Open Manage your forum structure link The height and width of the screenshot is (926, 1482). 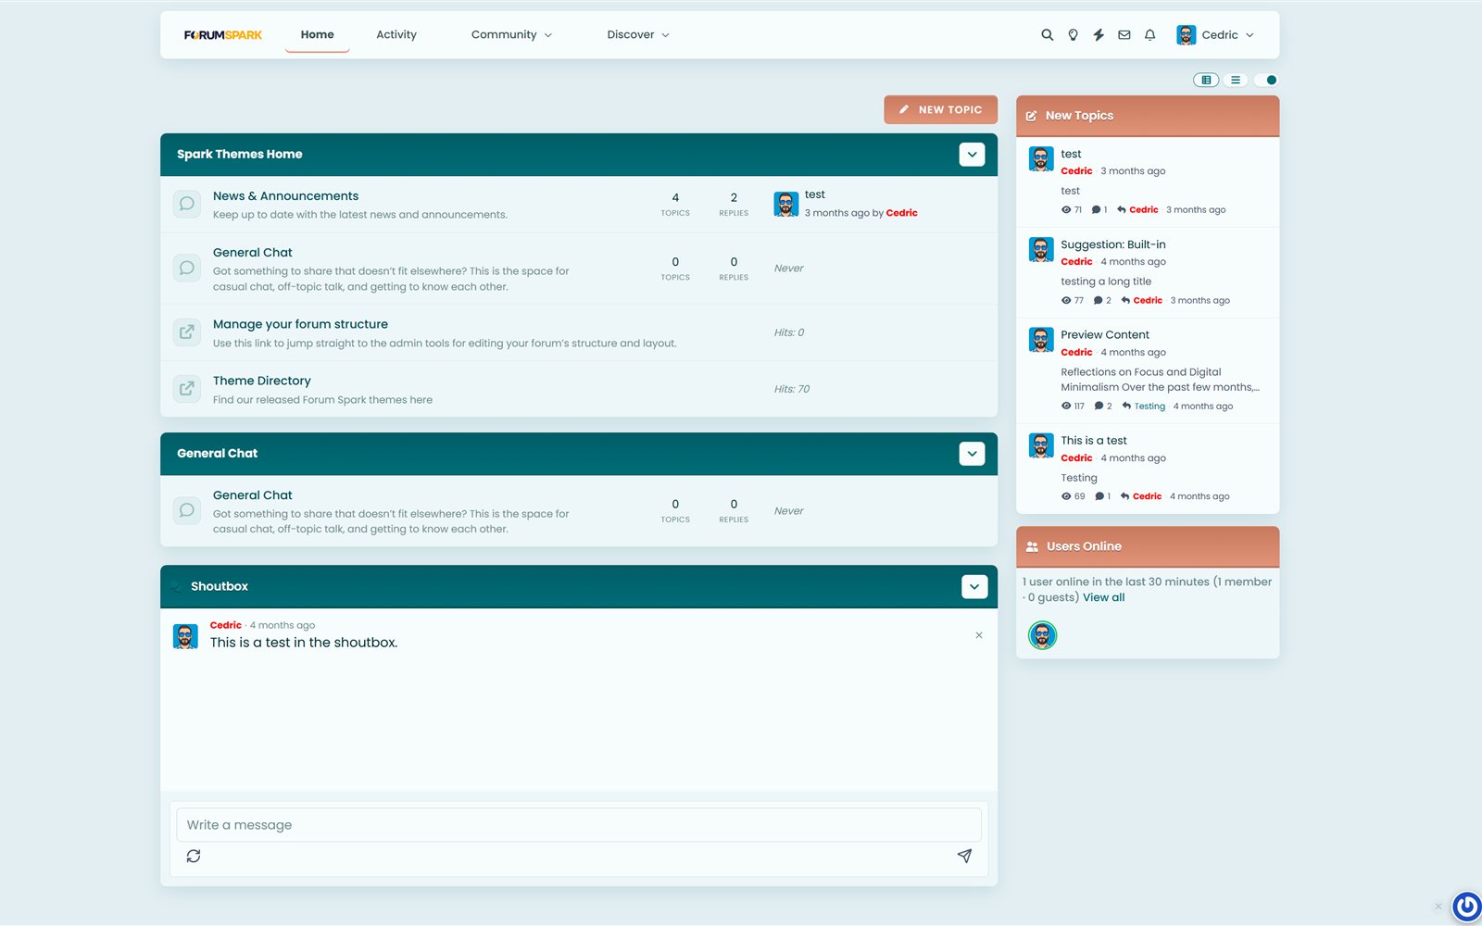coord(300,324)
